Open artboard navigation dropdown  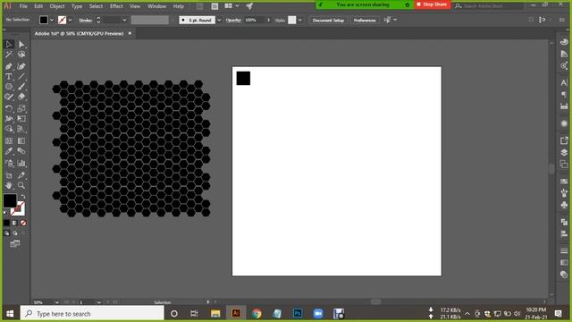pyautogui.click(x=99, y=302)
